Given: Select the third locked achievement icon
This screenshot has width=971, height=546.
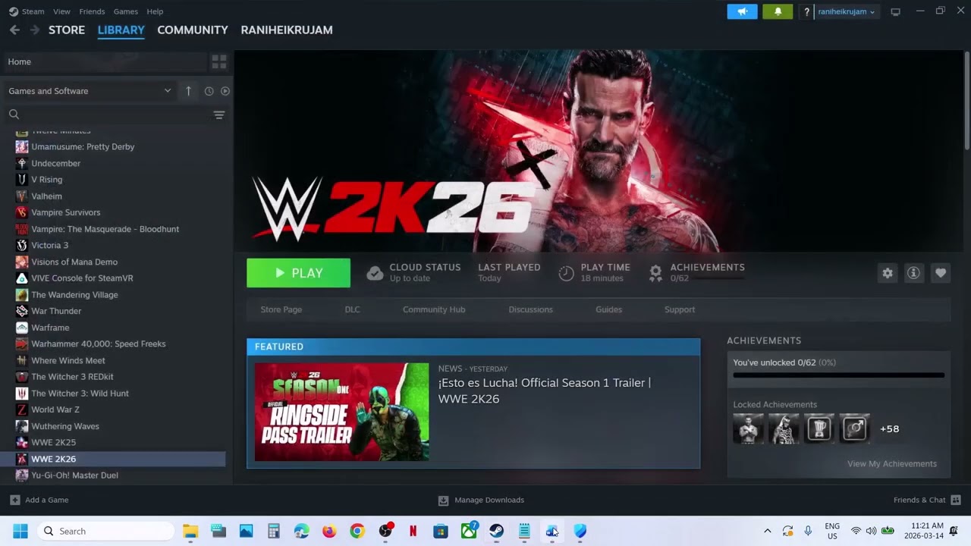Looking at the screenshot, I should pos(819,428).
